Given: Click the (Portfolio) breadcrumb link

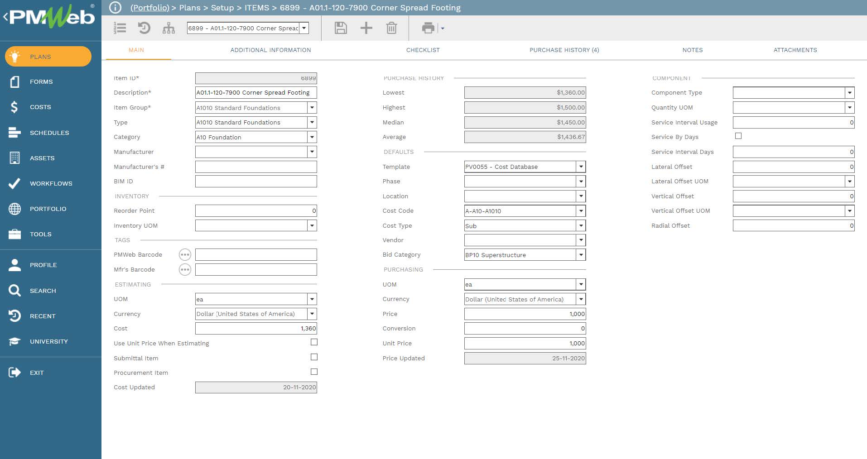Looking at the screenshot, I should coord(150,8).
